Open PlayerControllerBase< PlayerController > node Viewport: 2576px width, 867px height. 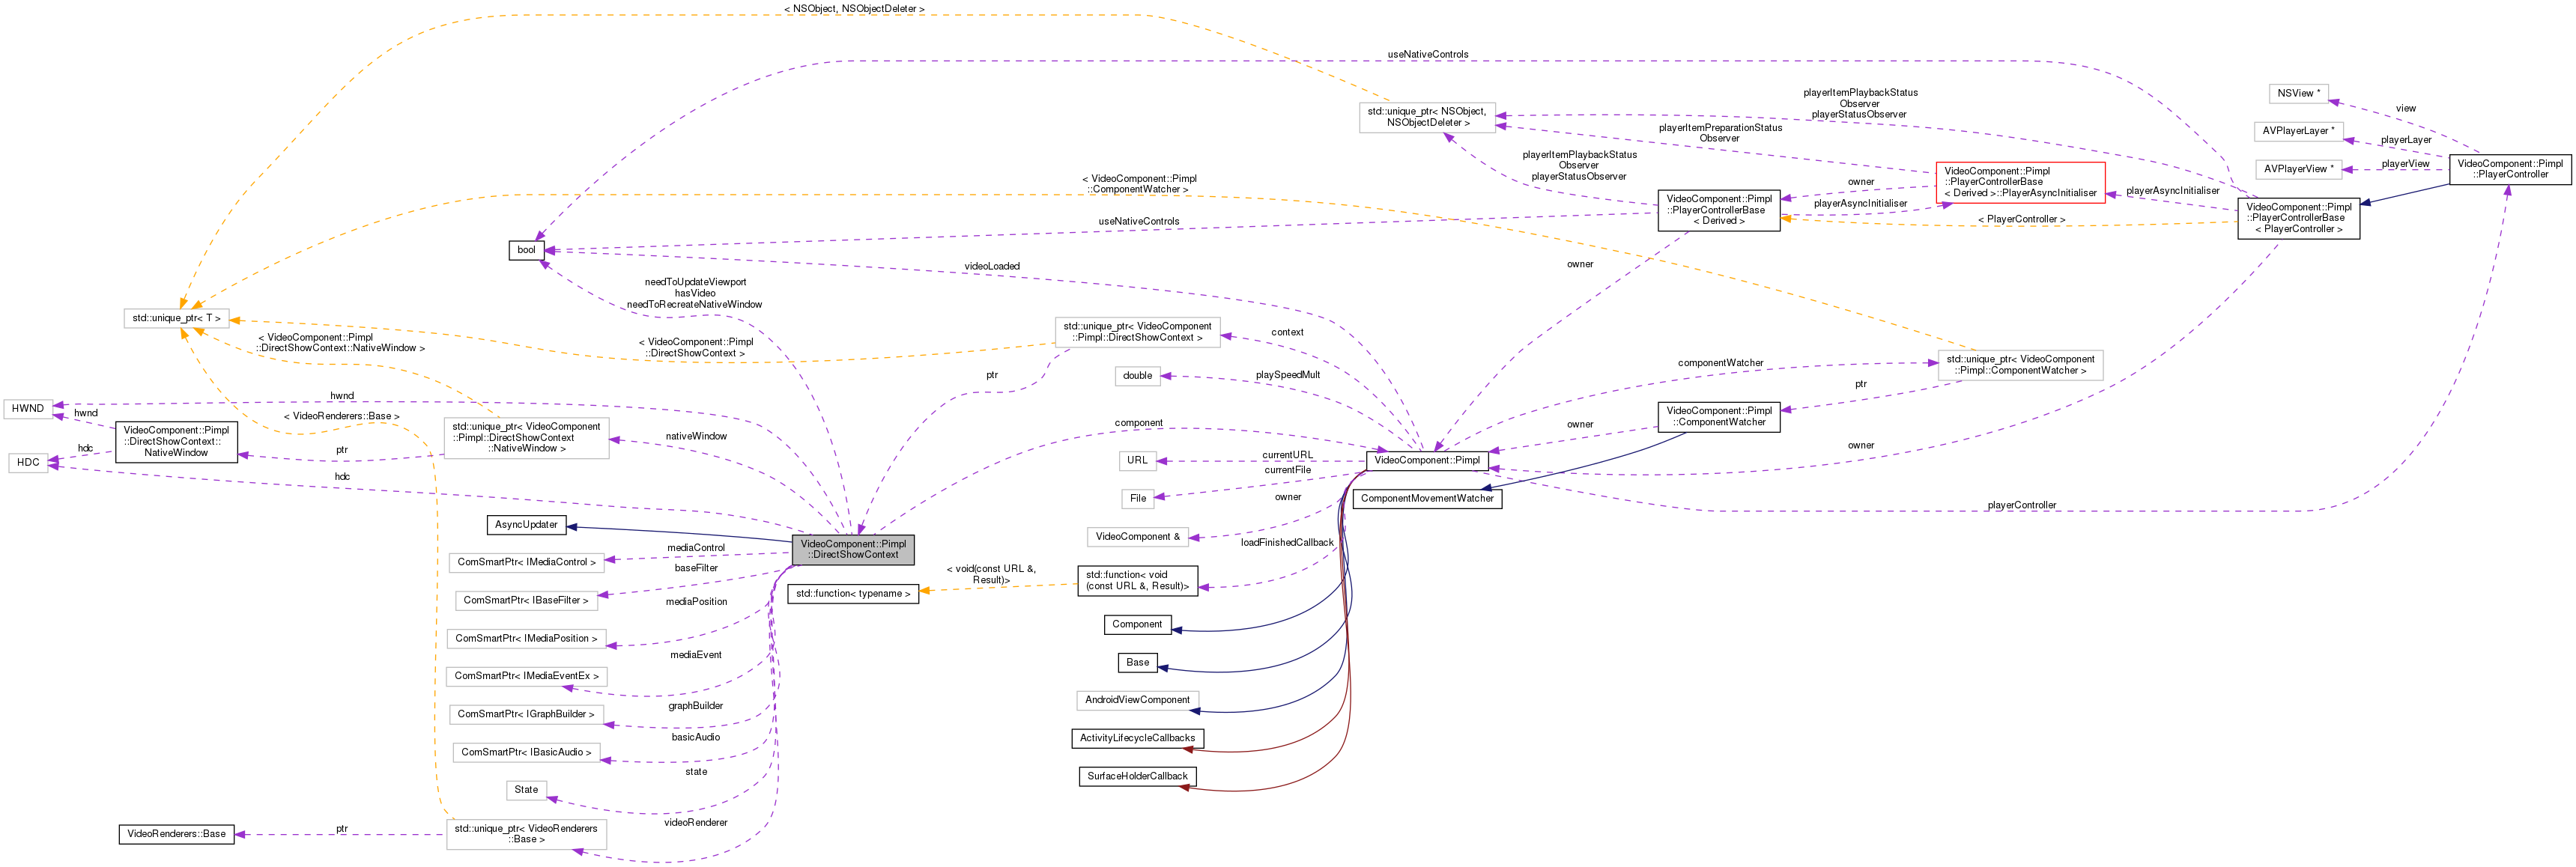tap(2298, 218)
